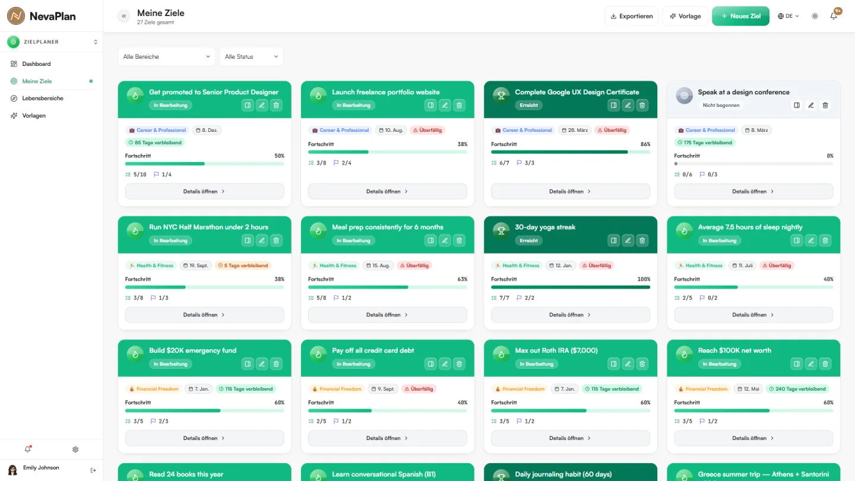Edit the 30-day yoga streak goal
Image resolution: width=855 pixels, height=481 pixels.
(628, 240)
